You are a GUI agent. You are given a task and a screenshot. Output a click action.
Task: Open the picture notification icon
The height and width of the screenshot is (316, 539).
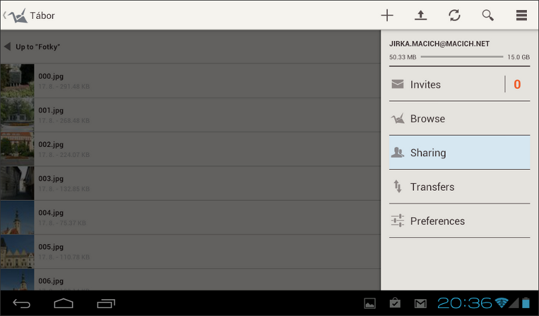pos(370,303)
